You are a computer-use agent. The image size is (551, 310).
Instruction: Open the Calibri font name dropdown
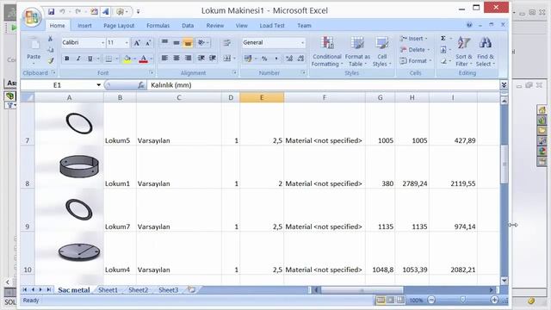(x=102, y=43)
